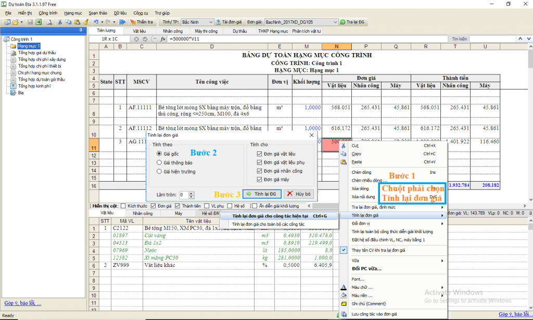Open the Tỉnh/TP Bắc Ninh dropdown

210,22
